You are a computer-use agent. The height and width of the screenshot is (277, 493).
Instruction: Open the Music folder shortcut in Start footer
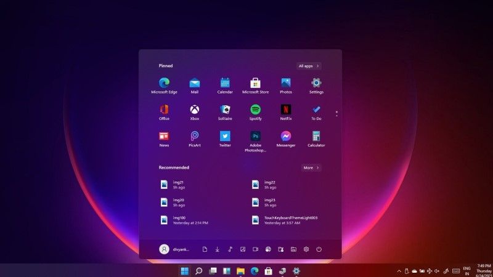click(230, 249)
